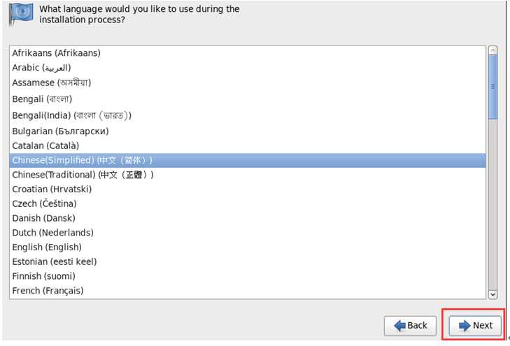Click the blue Next arrow icon
Viewport: 510px width, 346px height.
pyautogui.click(x=465, y=325)
